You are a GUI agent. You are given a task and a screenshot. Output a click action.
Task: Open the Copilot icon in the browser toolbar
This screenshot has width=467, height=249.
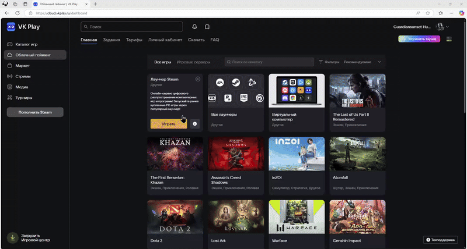click(461, 13)
